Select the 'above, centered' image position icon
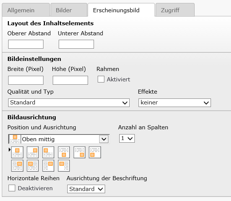Image resolution: width=231 pixels, height=201 pixels. [17, 152]
